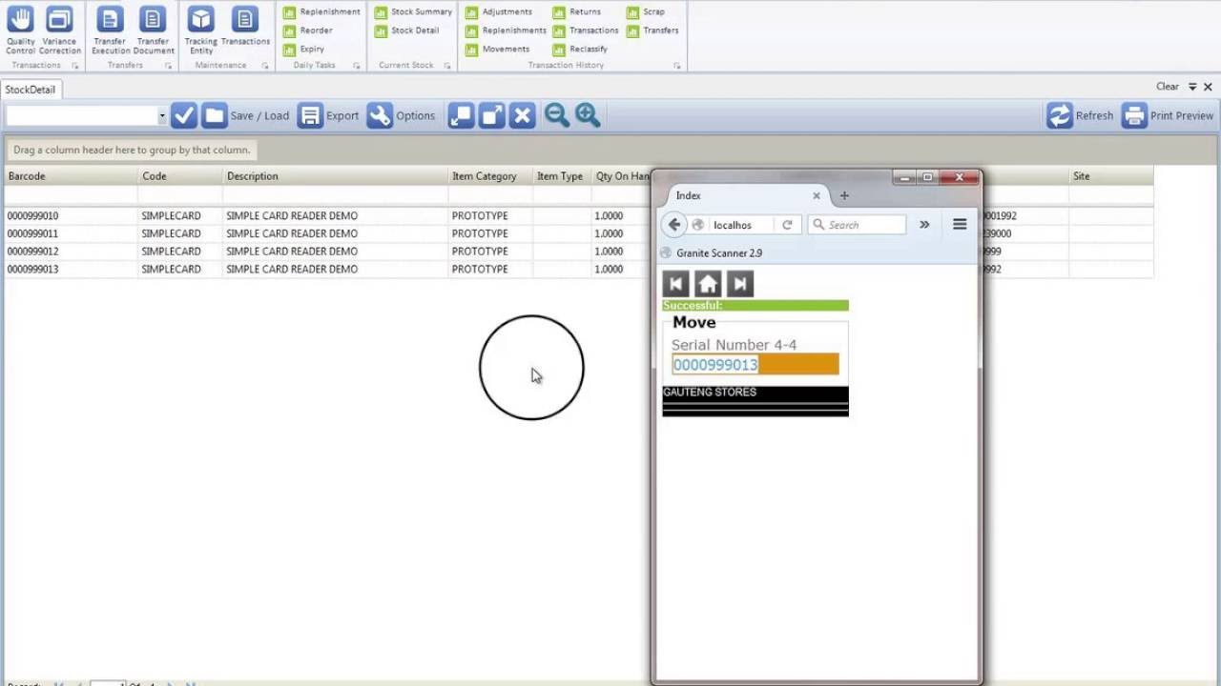1221x686 pixels.
Task: Open Print Preview
Action: click(1168, 116)
